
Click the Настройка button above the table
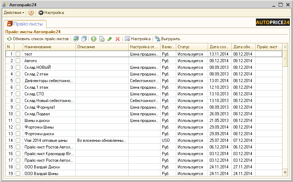137,39
